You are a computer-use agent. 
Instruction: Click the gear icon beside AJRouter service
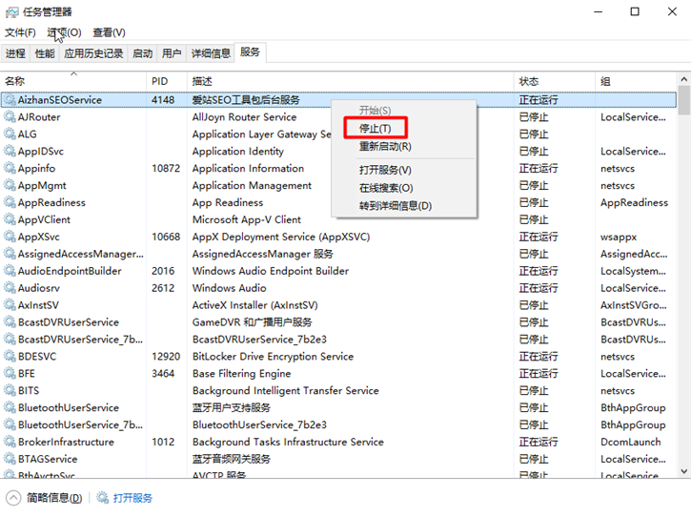click(x=10, y=117)
